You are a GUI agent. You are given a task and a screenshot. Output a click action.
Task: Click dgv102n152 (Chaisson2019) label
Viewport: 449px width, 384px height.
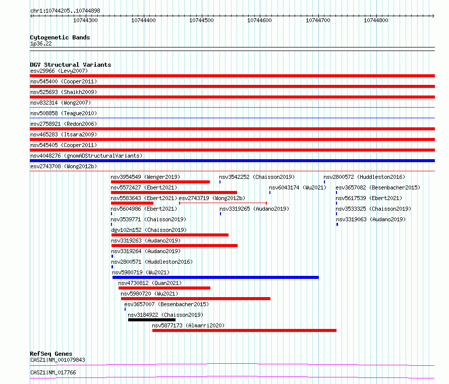(x=149, y=230)
